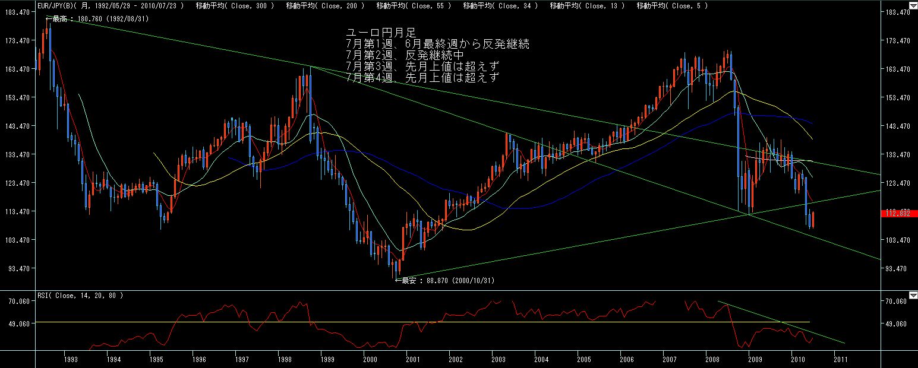The image size is (918, 368).
Task: Select the 7月第4週 note line
Action: point(422,77)
